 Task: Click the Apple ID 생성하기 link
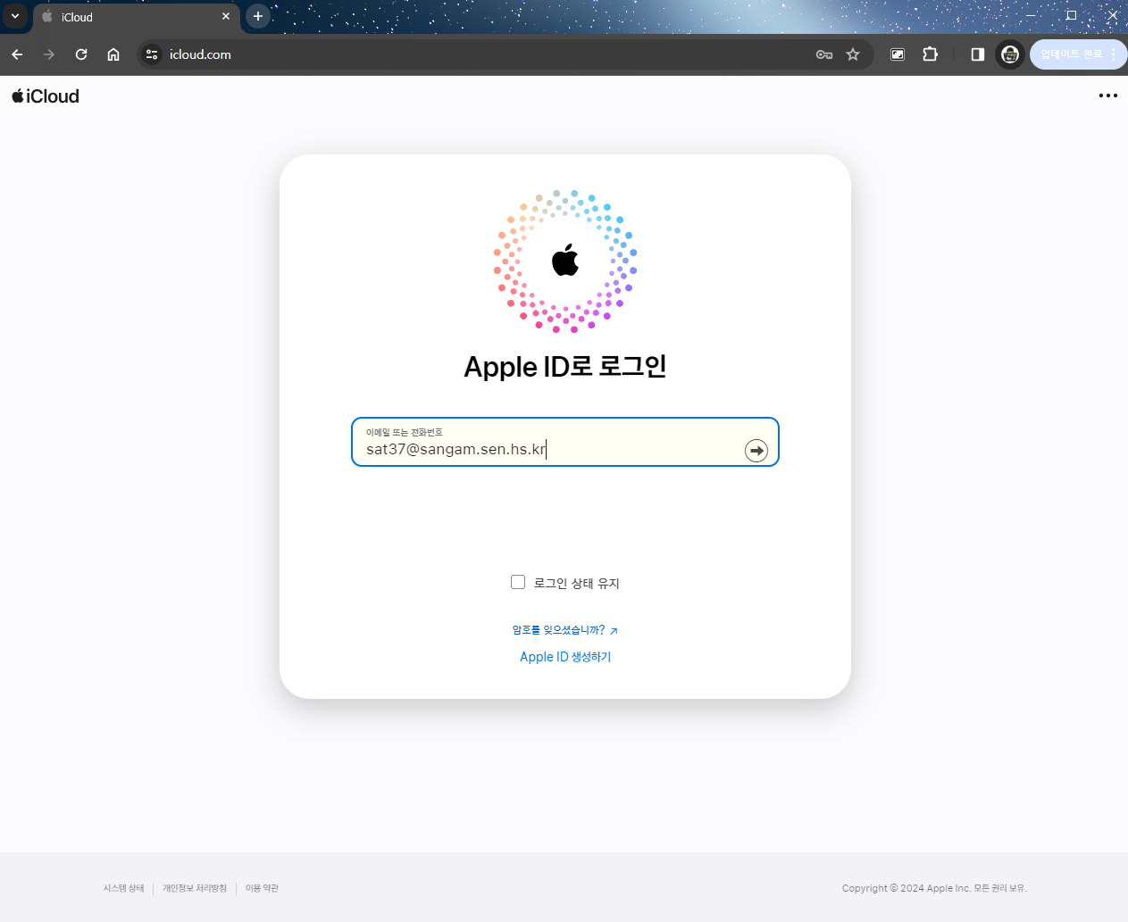[565, 657]
